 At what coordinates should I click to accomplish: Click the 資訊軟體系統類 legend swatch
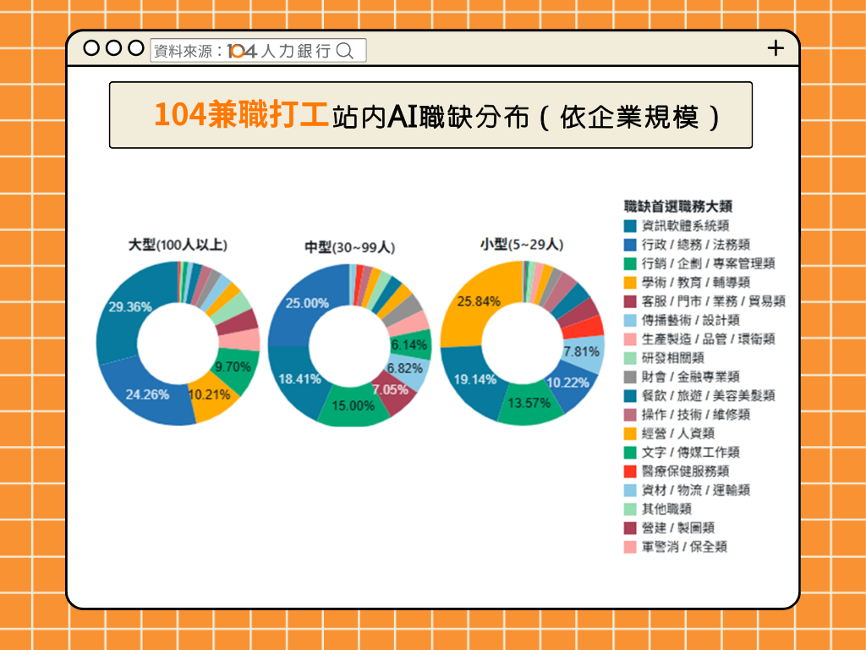click(630, 226)
